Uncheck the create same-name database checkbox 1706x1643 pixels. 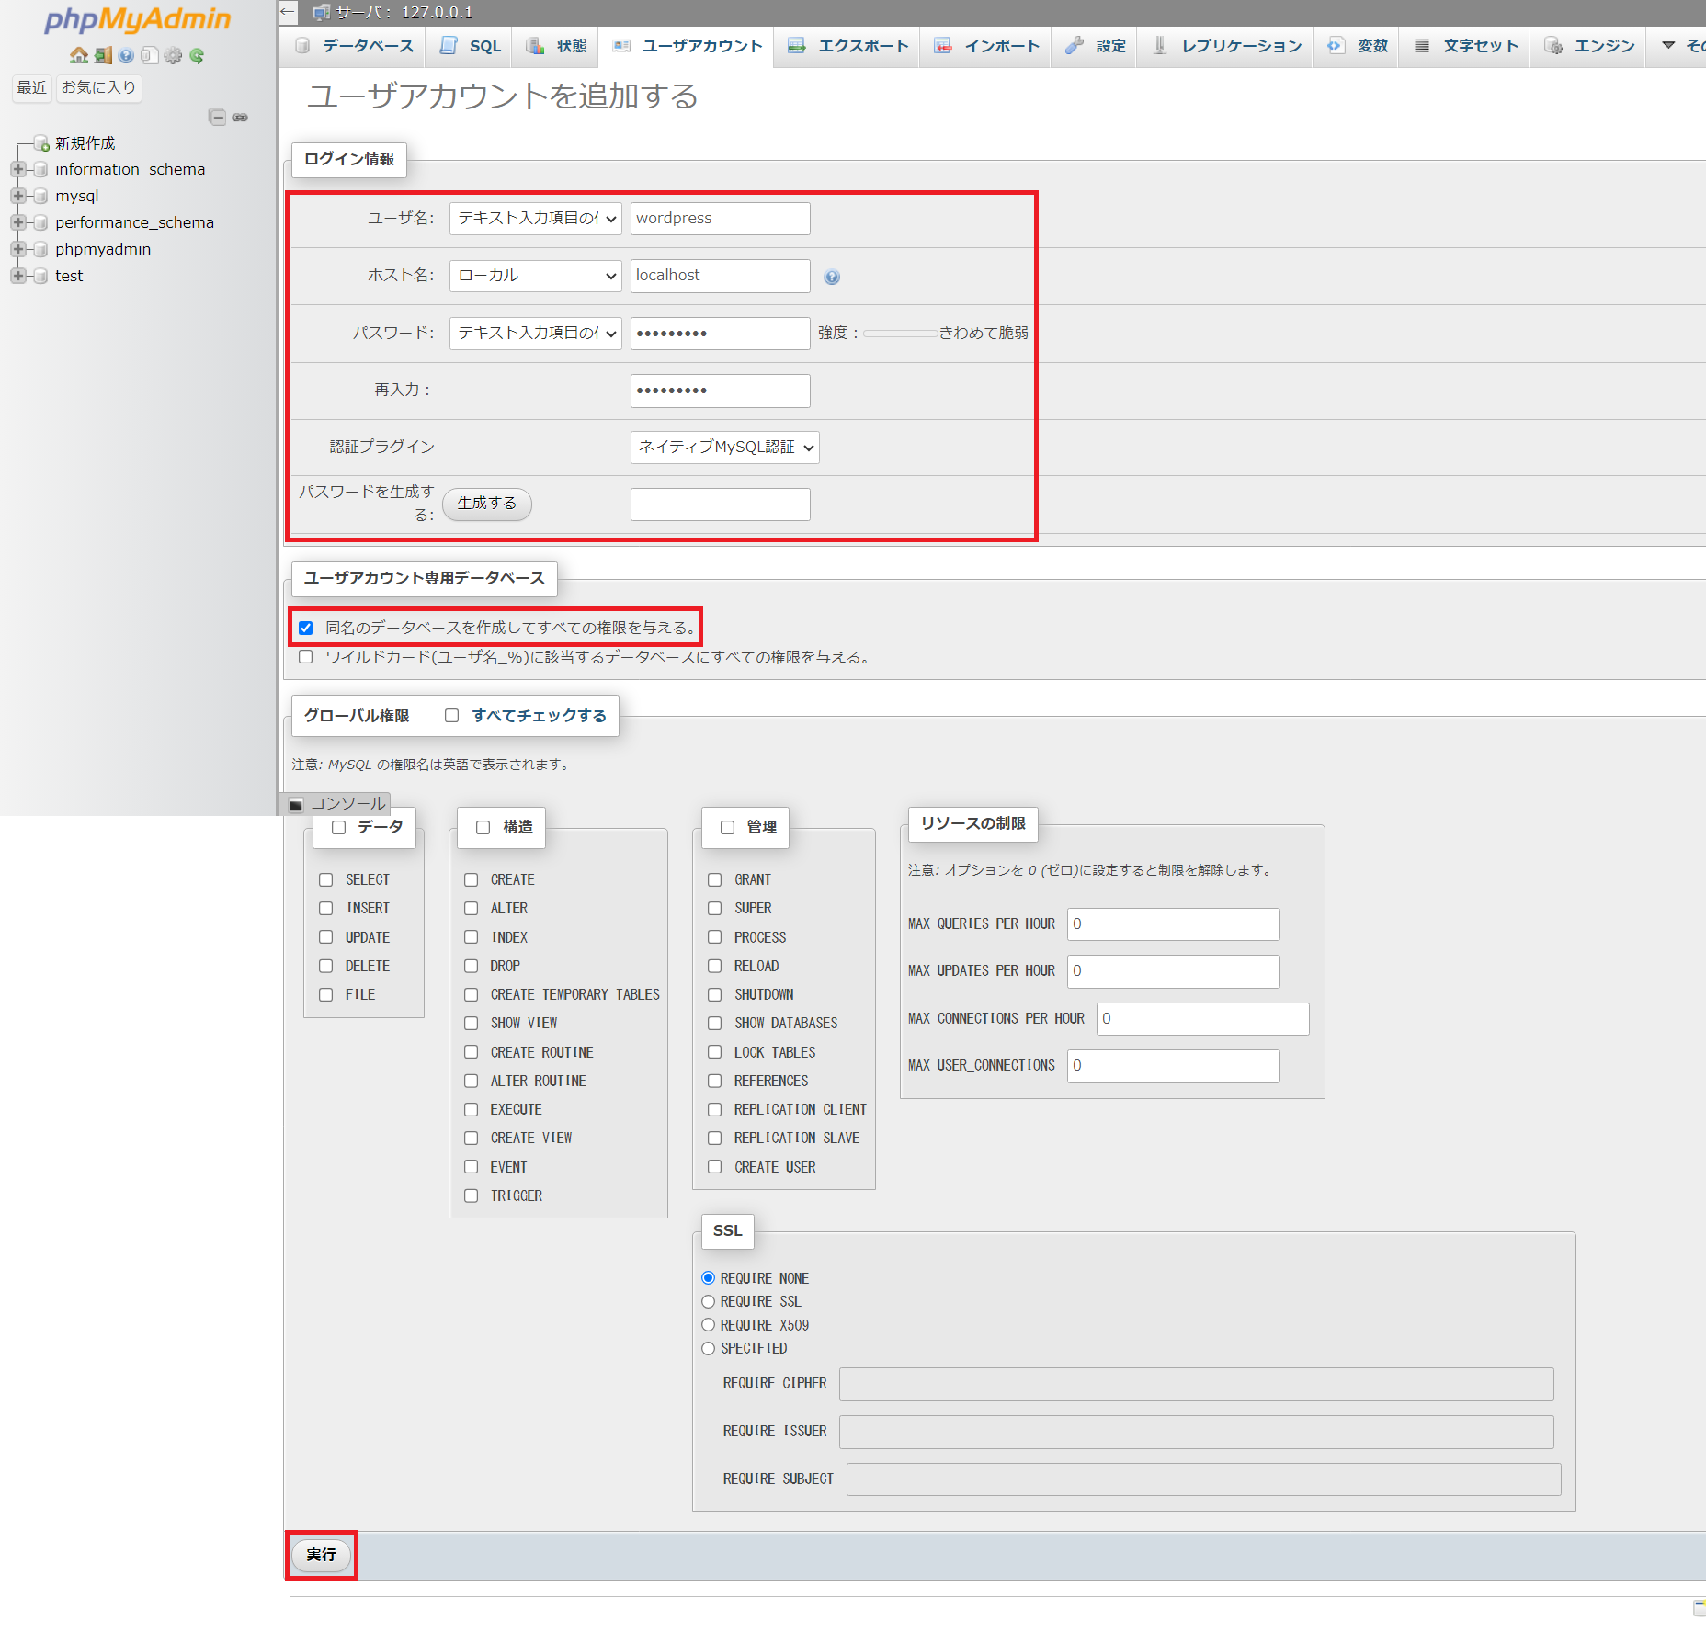[x=306, y=628]
